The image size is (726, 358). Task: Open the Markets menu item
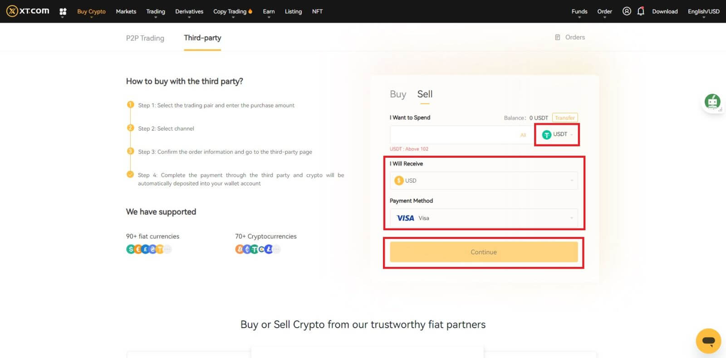pos(126,11)
